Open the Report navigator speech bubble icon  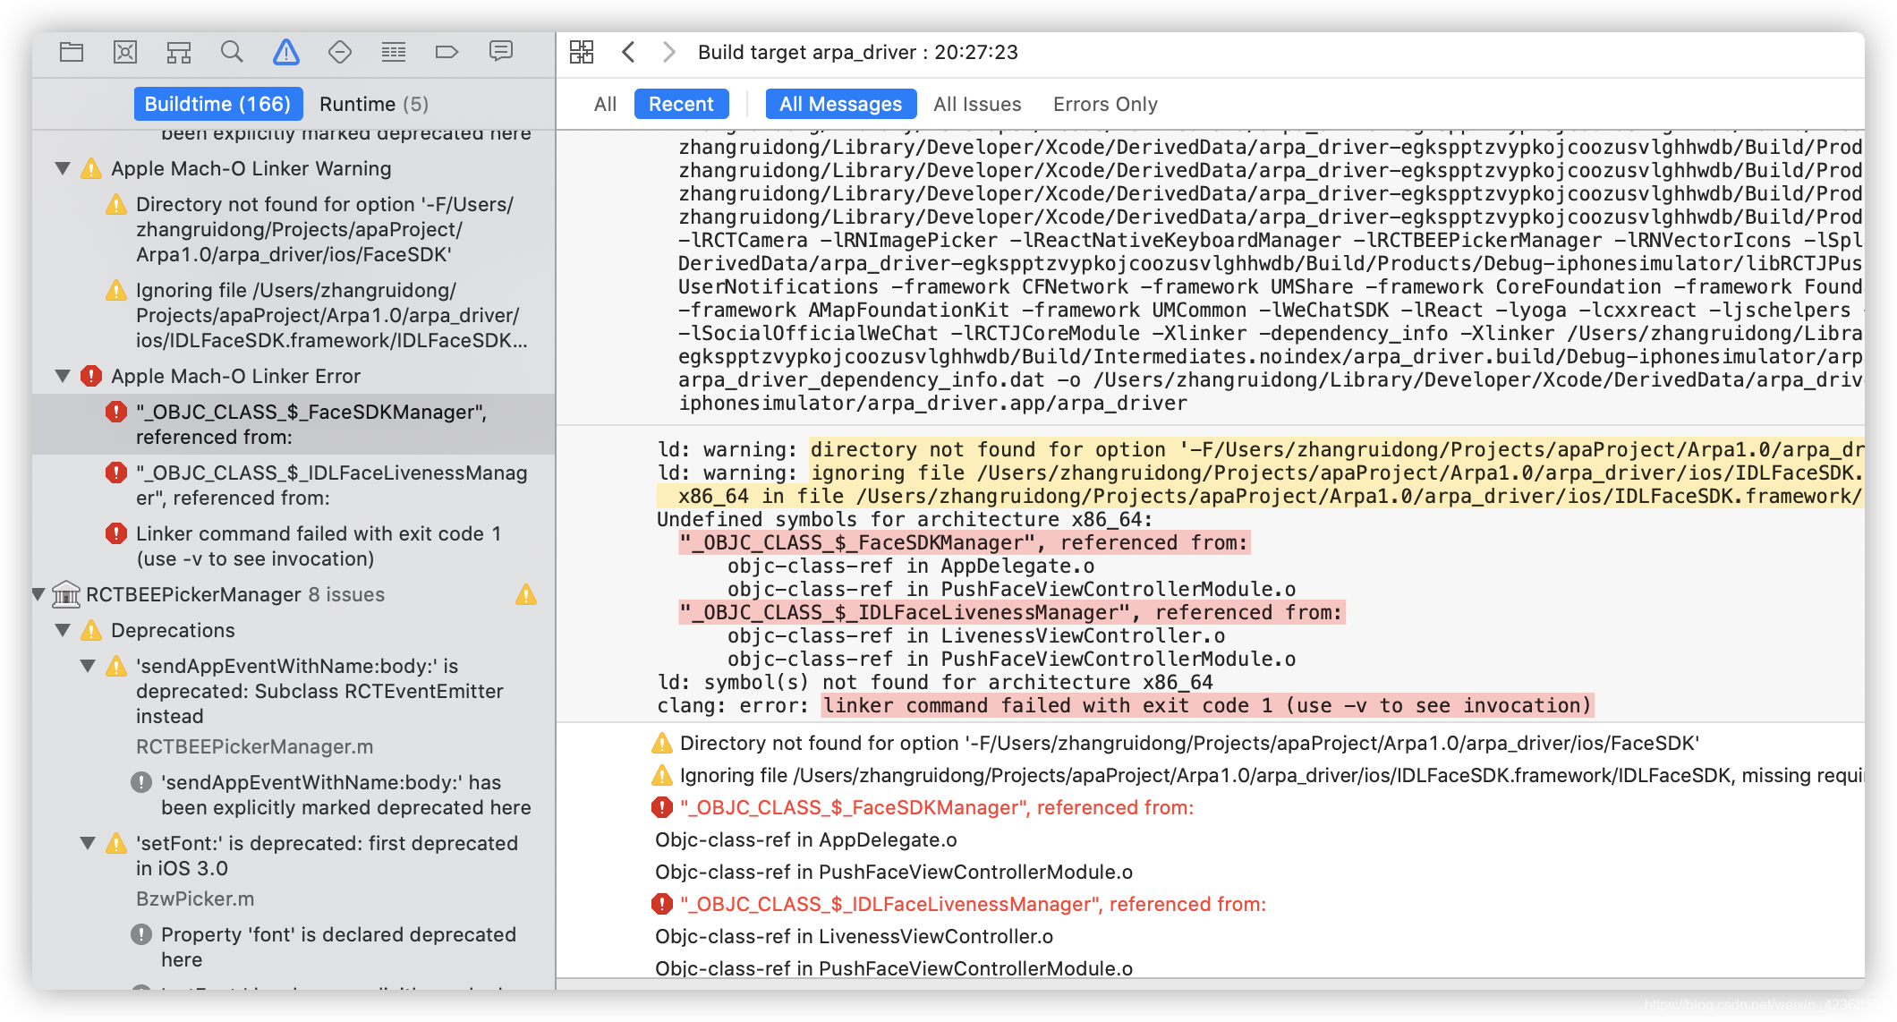501,51
